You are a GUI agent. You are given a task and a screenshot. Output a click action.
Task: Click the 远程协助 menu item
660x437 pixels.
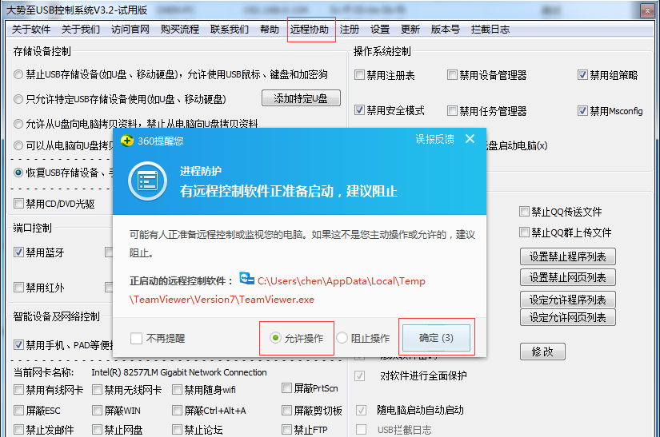coord(310,30)
